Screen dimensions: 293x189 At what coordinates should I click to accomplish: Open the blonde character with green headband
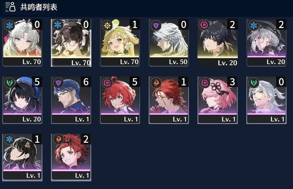pyautogui.click(x=120, y=42)
